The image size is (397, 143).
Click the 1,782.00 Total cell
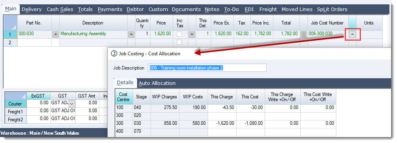pyautogui.click(x=286, y=35)
